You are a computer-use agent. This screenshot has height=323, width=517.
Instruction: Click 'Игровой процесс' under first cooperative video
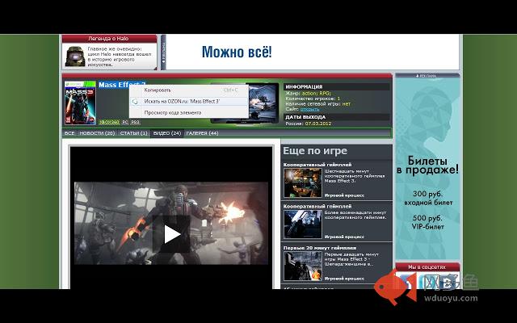pos(344,195)
